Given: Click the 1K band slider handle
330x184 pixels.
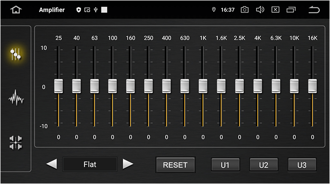Looking at the screenshot, I should (203, 86).
